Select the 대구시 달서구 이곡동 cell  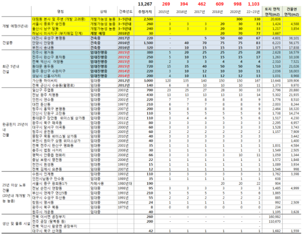pyautogui.click(x=49, y=127)
